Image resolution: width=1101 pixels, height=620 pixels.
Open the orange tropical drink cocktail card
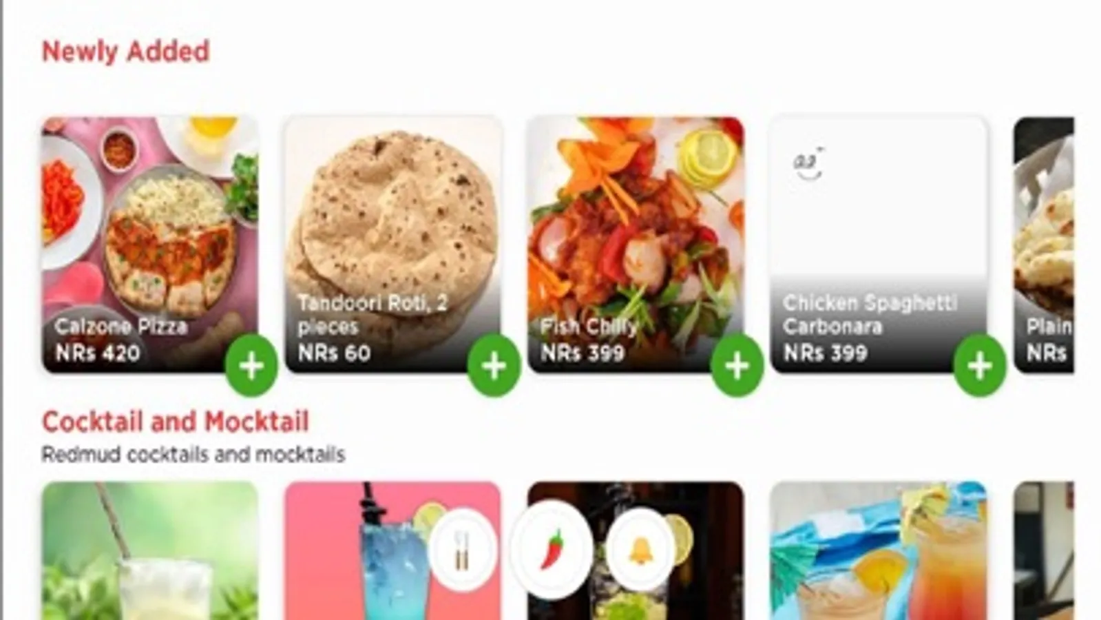coord(879,550)
